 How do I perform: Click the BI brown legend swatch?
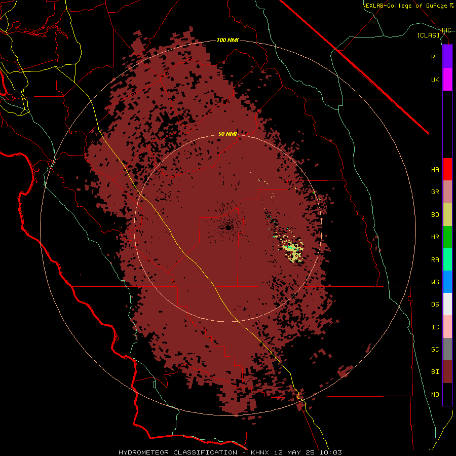[447, 372]
